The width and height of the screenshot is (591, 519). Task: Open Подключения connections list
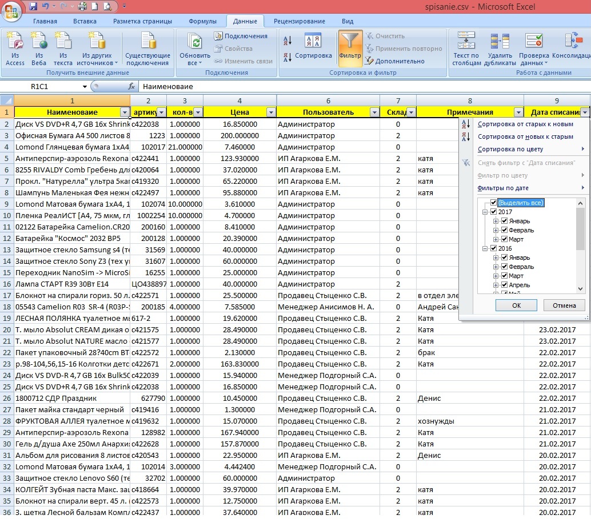[241, 36]
